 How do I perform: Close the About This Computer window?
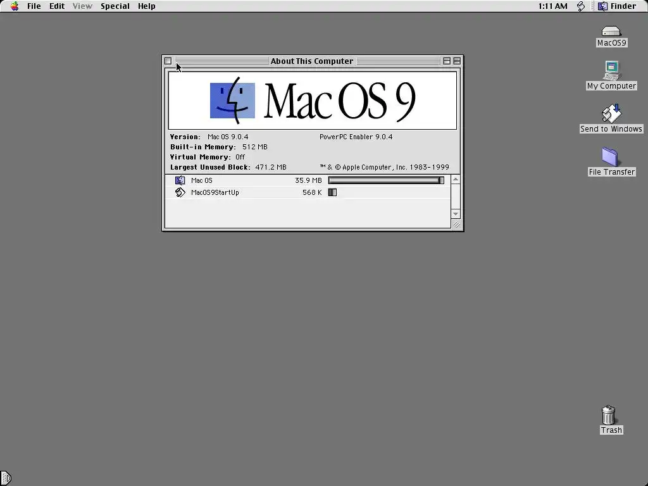point(168,61)
